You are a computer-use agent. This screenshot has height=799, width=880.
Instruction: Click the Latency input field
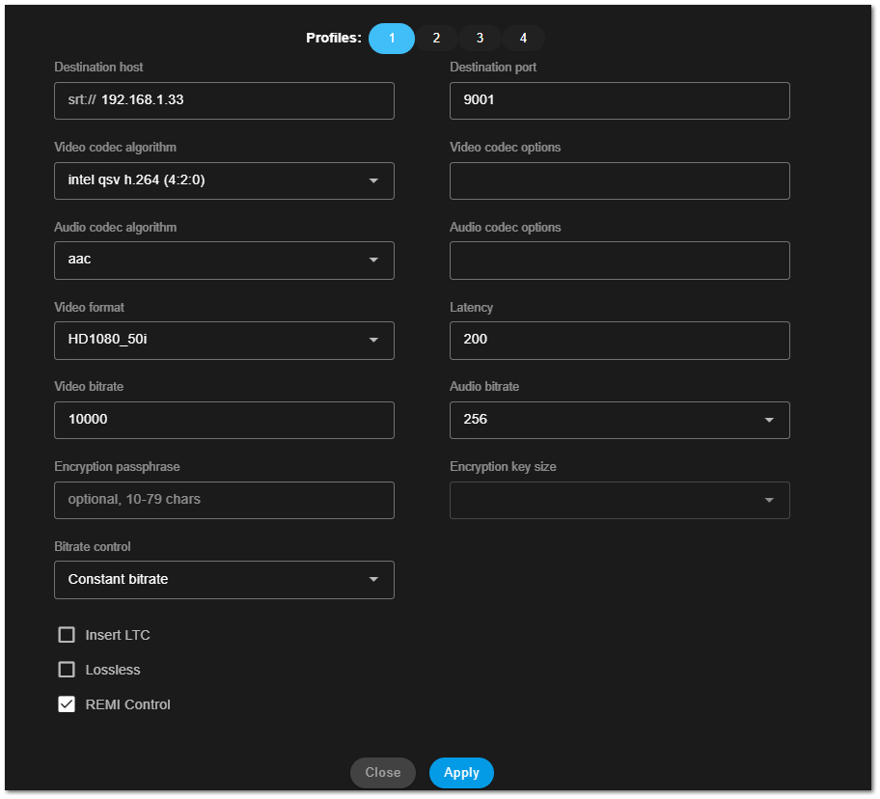619,341
